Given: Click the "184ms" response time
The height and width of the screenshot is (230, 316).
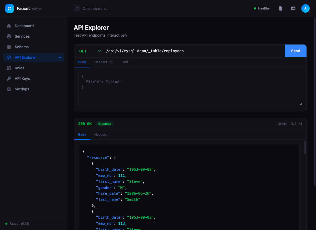Looking at the screenshot, I should pos(282,124).
